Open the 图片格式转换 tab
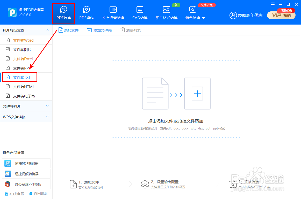Viewport: 301px width, 199px height. (x=167, y=13)
